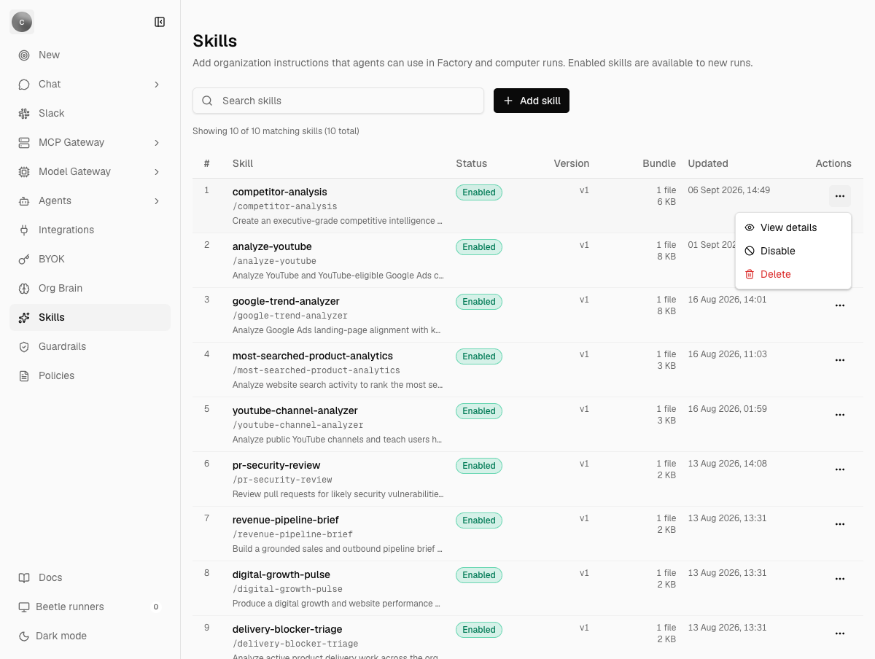Click the youtube-channel-analyzer skill name
This screenshot has height=659, width=875.
click(x=295, y=410)
